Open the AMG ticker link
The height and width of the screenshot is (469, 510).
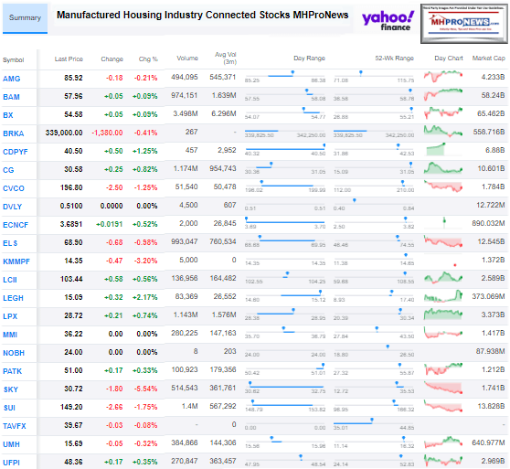tap(11, 79)
